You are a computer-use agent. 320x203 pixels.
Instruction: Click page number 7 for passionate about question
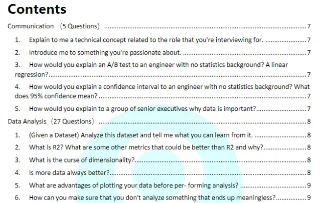309,53
